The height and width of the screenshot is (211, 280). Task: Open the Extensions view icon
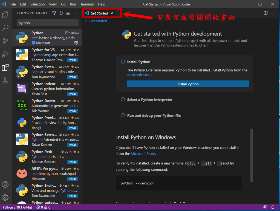pos(5,68)
